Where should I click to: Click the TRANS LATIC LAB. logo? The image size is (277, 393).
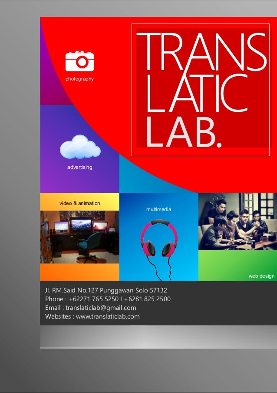point(201,90)
